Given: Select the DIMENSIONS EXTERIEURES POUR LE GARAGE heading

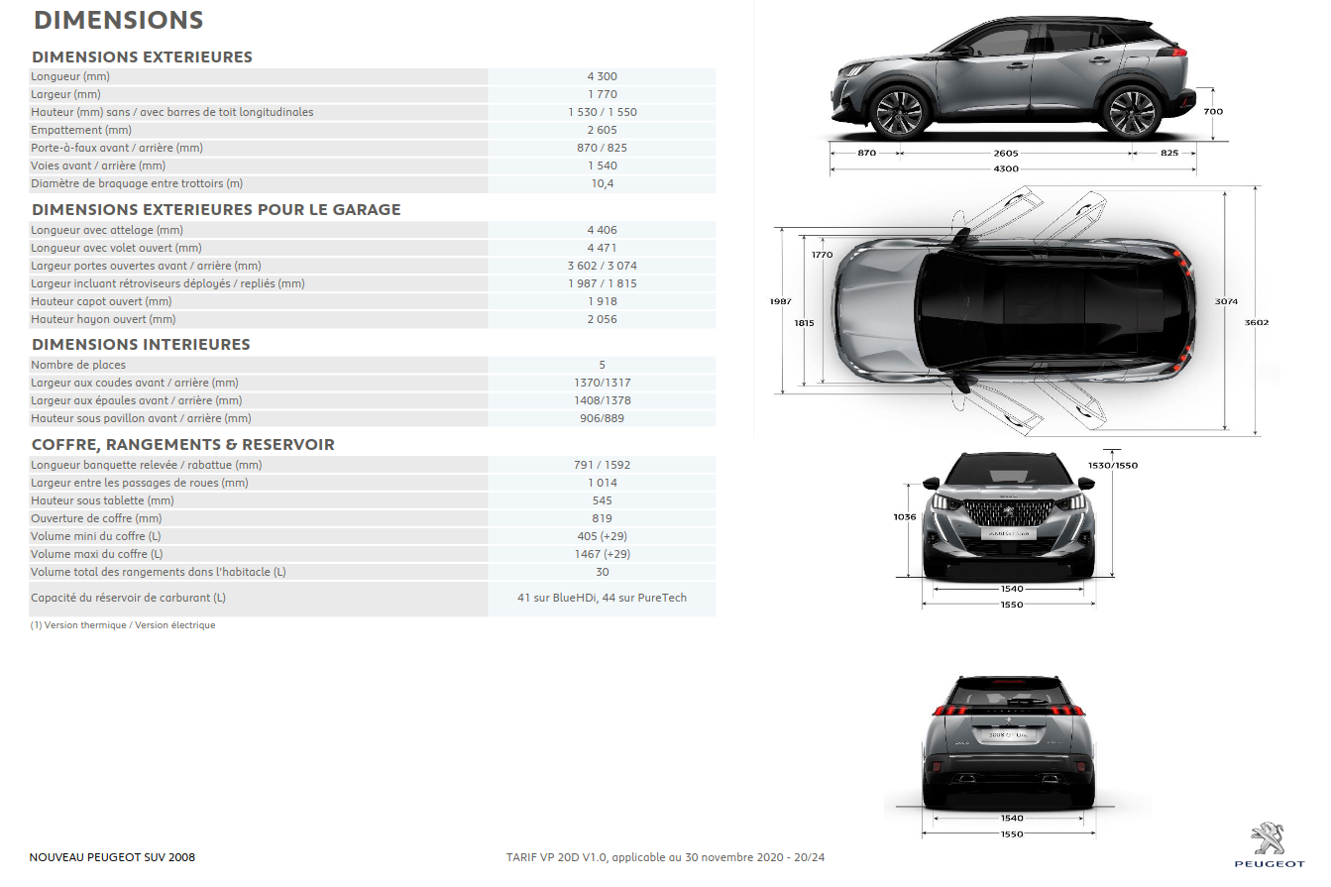Looking at the screenshot, I should click(216, 210).
